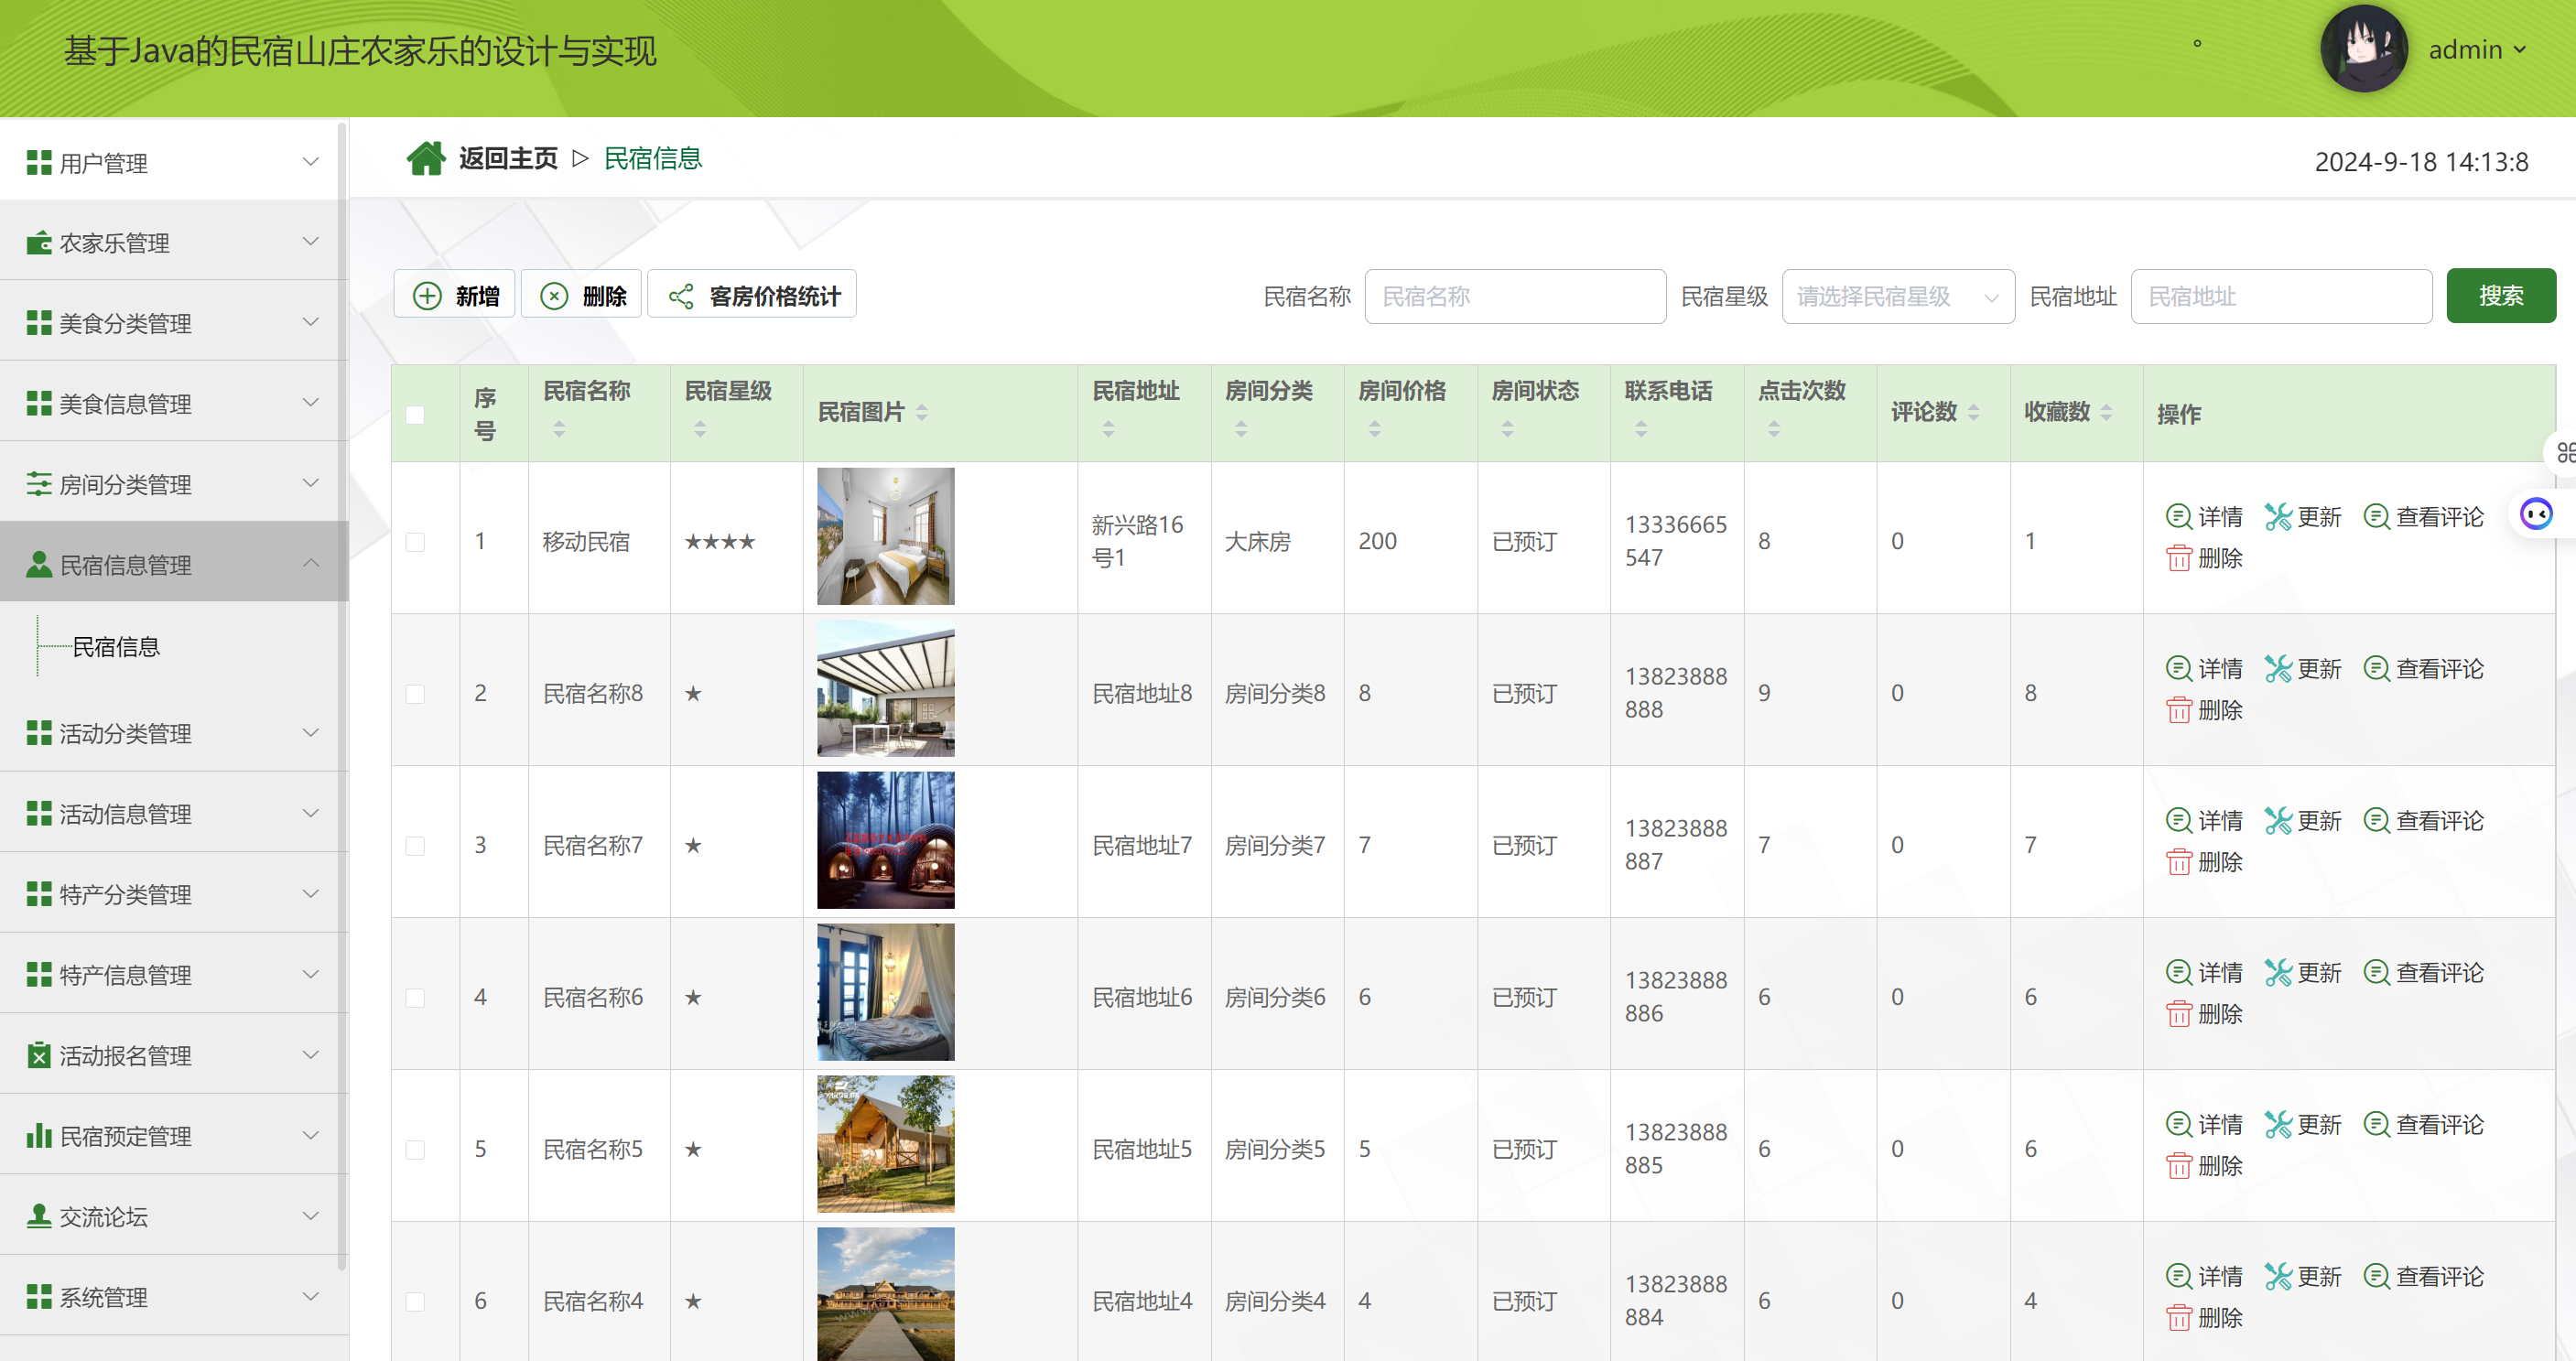Click 更新 for 民宿名称7 row
This screenshot has width=2576, height=1361.
click(x=2302, y=821)
